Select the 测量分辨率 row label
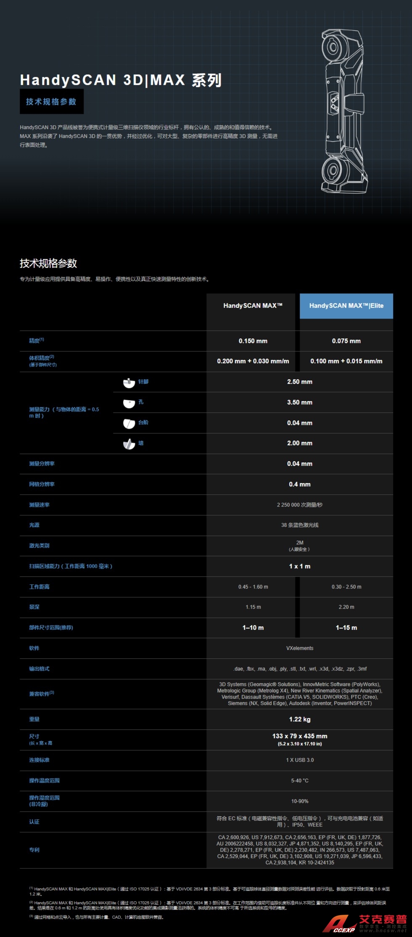This screenshot has width=412, height=937. [42, 464]
